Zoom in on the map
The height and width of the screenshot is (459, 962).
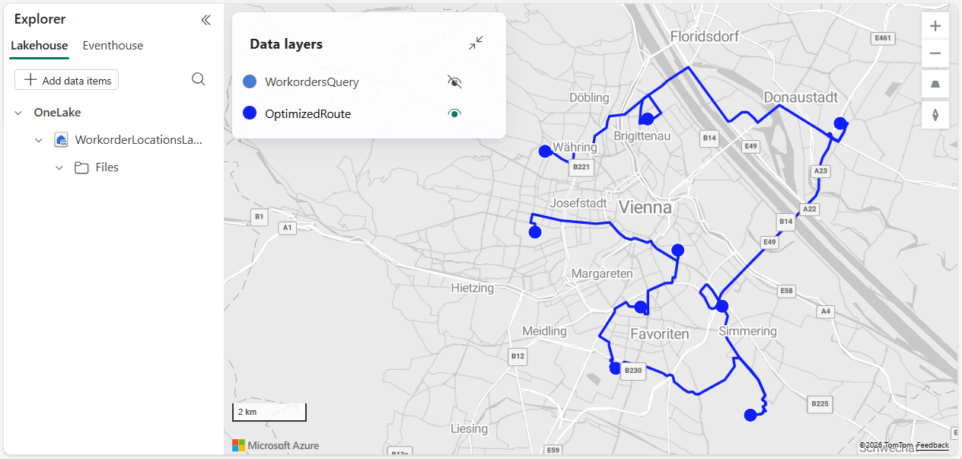click(935, 25)
